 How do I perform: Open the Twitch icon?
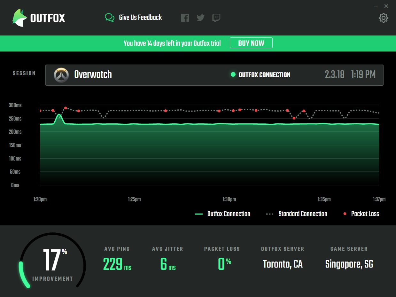(x=216, y=18)
